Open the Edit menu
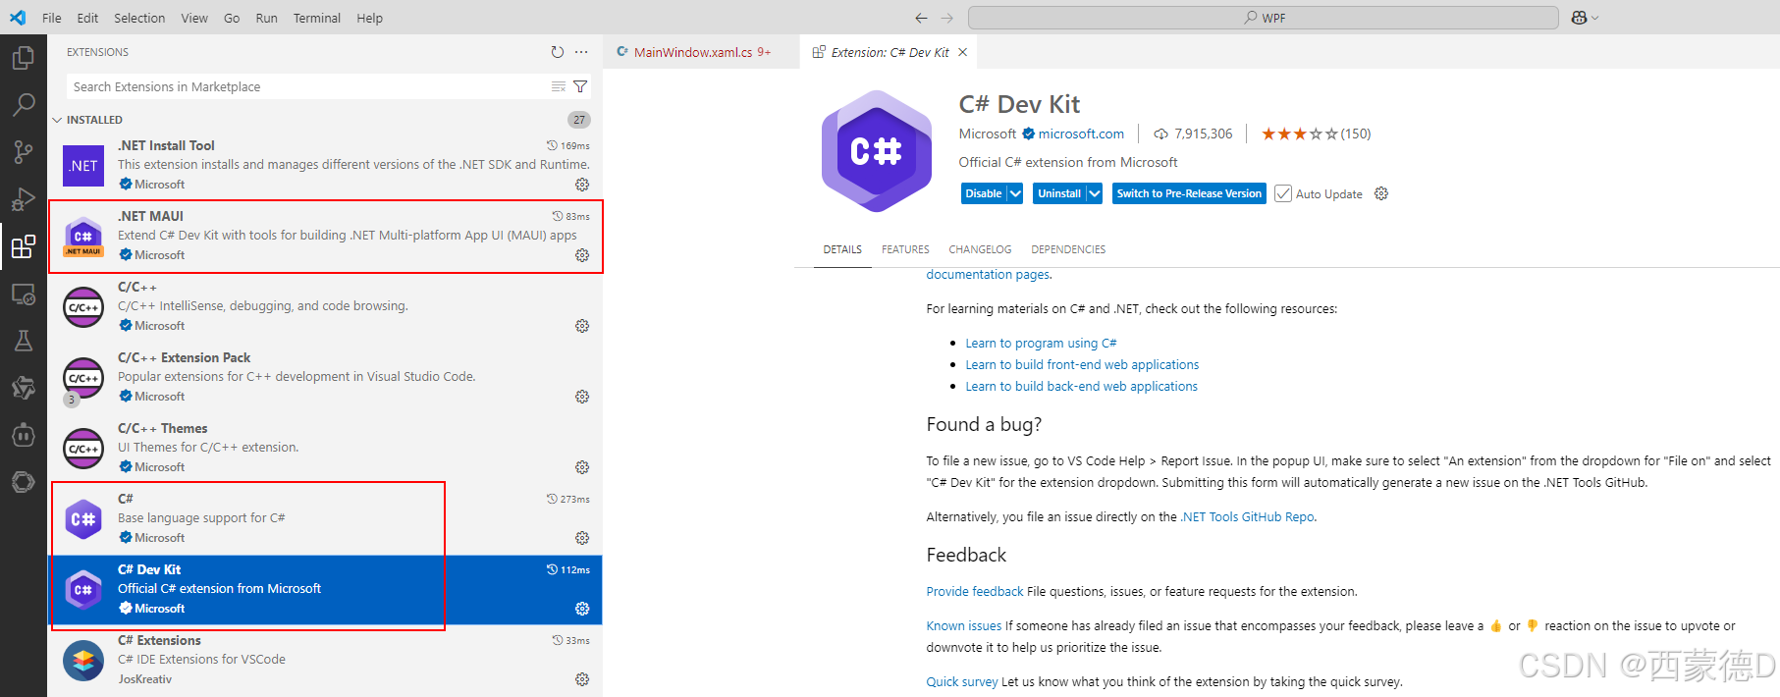Screen dimensions: 1780x697 click(x=87, y=18)
